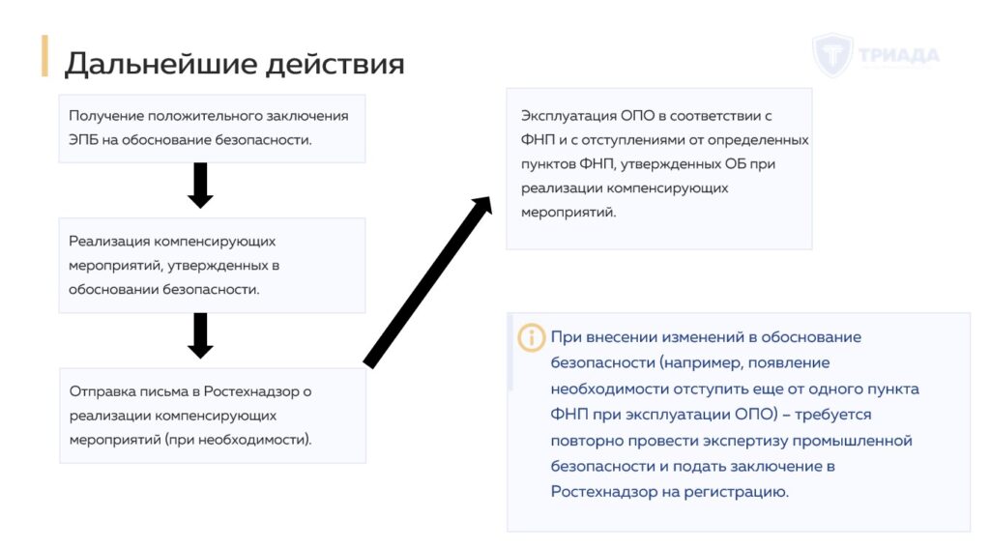The width and height of the screenshot is (990, 547).
Task: Click the text 'мероприятий (при необходимости).'
Action: (190, 440)
